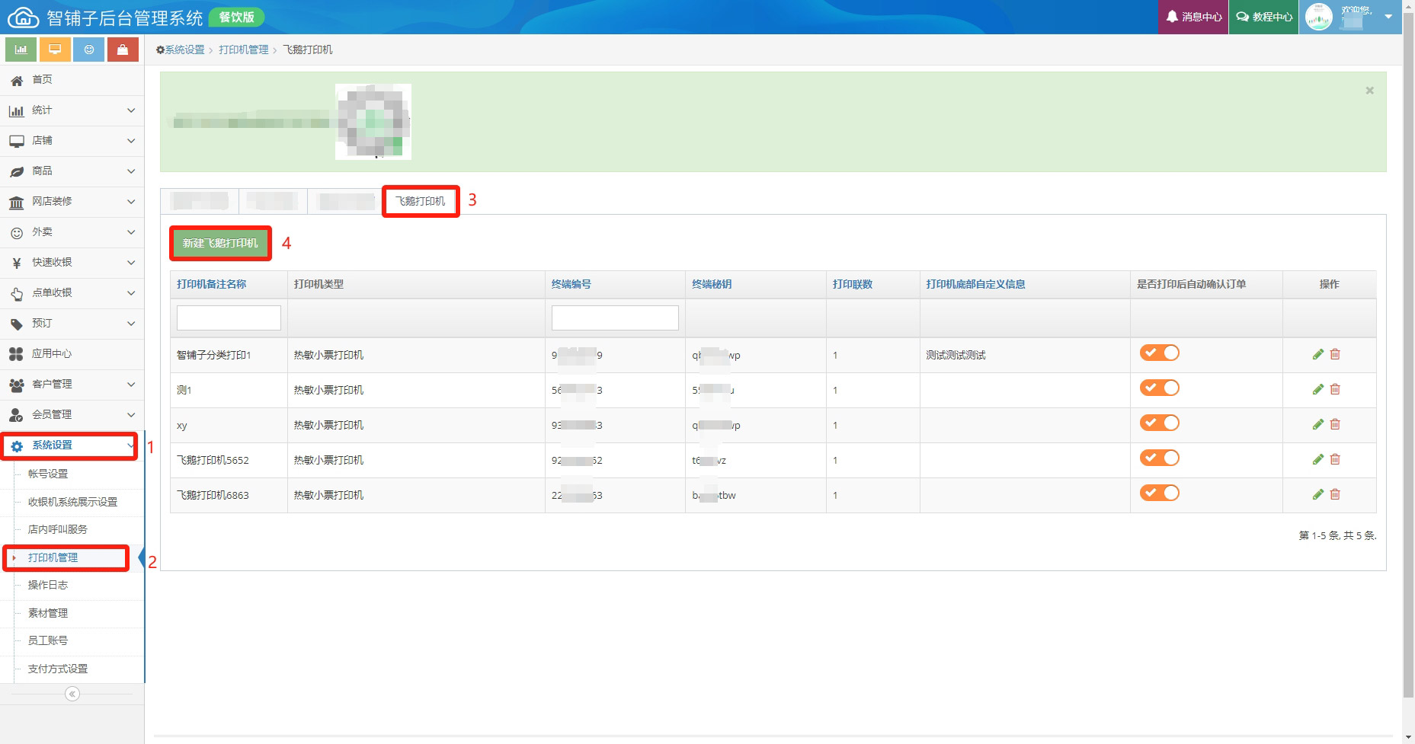The width and height of the screenshot is (1415, 744).
Task: Click the orange monitor icon button
Action: [x=55, y=49]
